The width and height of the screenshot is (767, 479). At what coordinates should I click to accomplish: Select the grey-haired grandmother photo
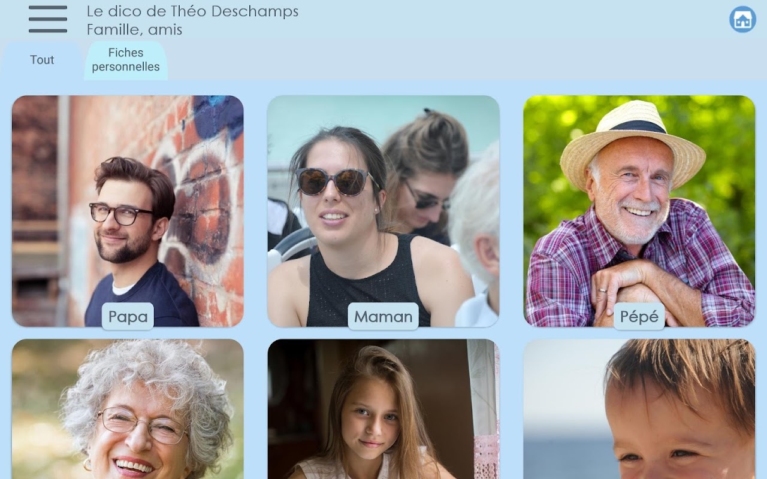[x=128, y=409]
